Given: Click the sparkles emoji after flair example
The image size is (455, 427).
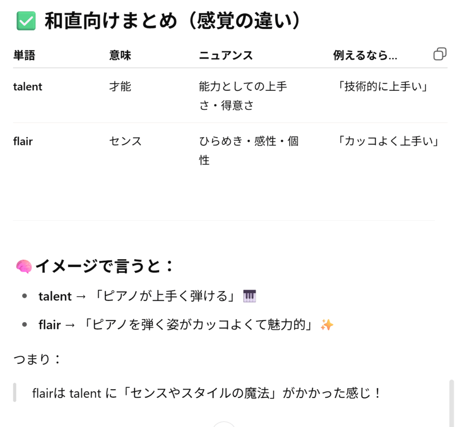Looking at the screenshot, I should [327, 324].
